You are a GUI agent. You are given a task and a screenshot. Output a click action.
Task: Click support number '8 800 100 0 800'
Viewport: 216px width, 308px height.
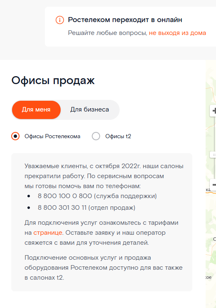(65, 196)
